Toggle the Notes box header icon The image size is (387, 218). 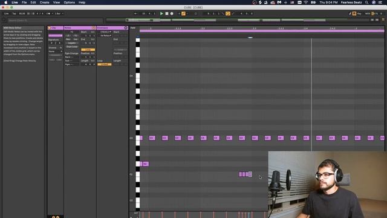tap(94, 28)
